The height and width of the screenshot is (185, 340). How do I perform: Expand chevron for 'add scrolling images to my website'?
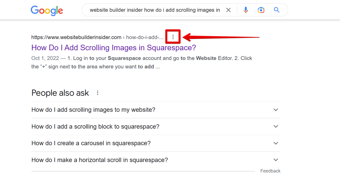pyautogui.click(x=276, y=110)
